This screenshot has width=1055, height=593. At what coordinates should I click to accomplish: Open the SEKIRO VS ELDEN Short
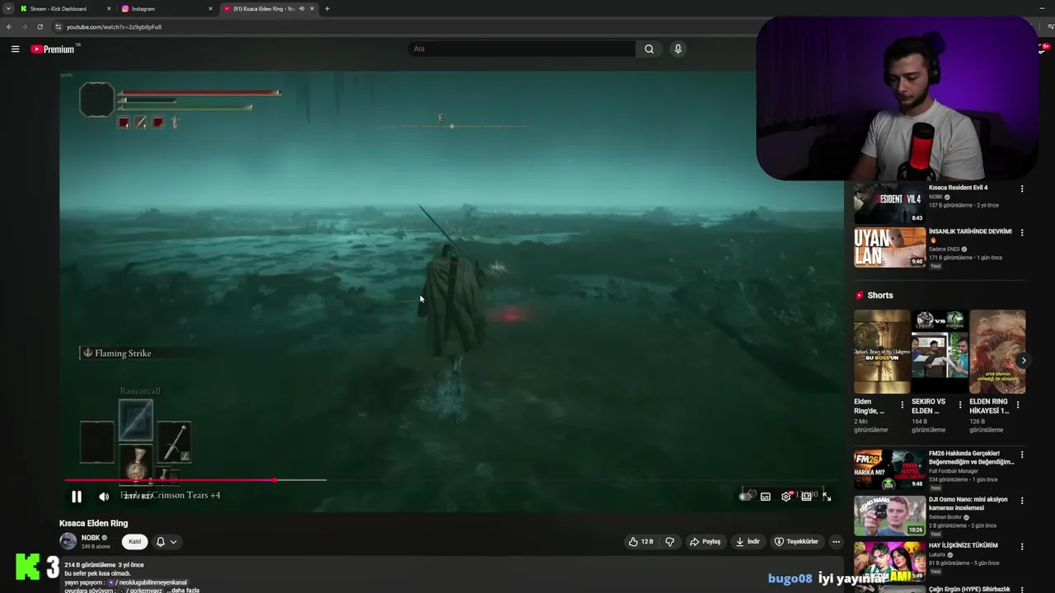(940, 352)
